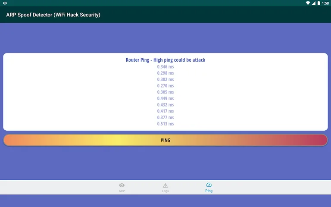
Task: Select the 0.513 ms ping result
Action: (x=165, y=124)
